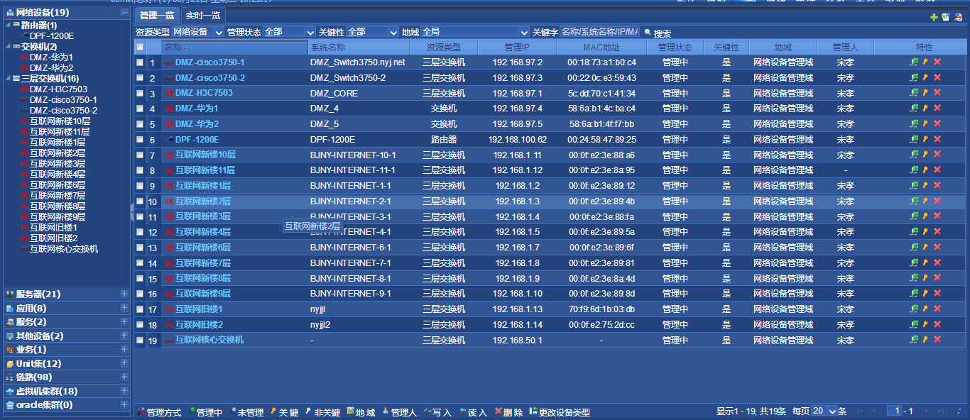Click 管理人 in the bottom toolbar

tap(399, 412)
